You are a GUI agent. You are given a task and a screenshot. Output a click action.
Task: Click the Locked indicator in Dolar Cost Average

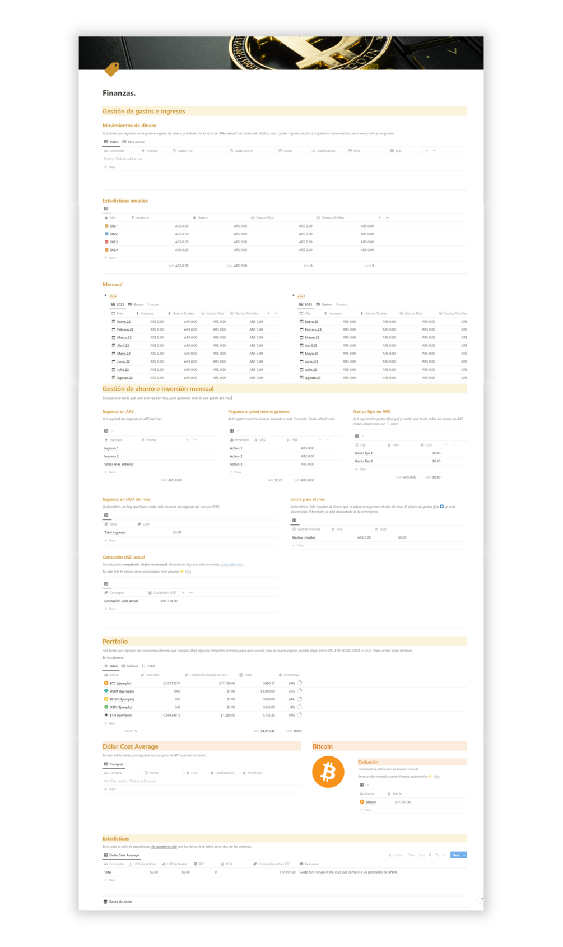pos(396,855)
